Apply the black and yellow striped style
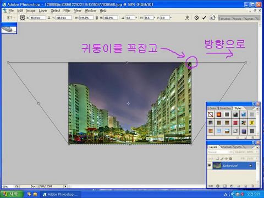 [x=244, y=123]
